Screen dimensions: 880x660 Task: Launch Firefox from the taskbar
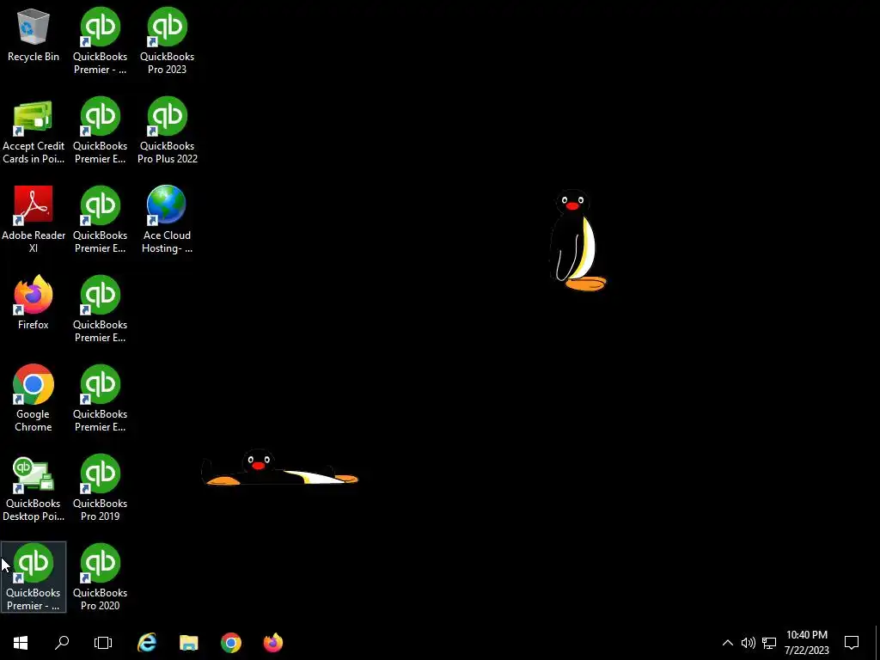click(273, 643)
